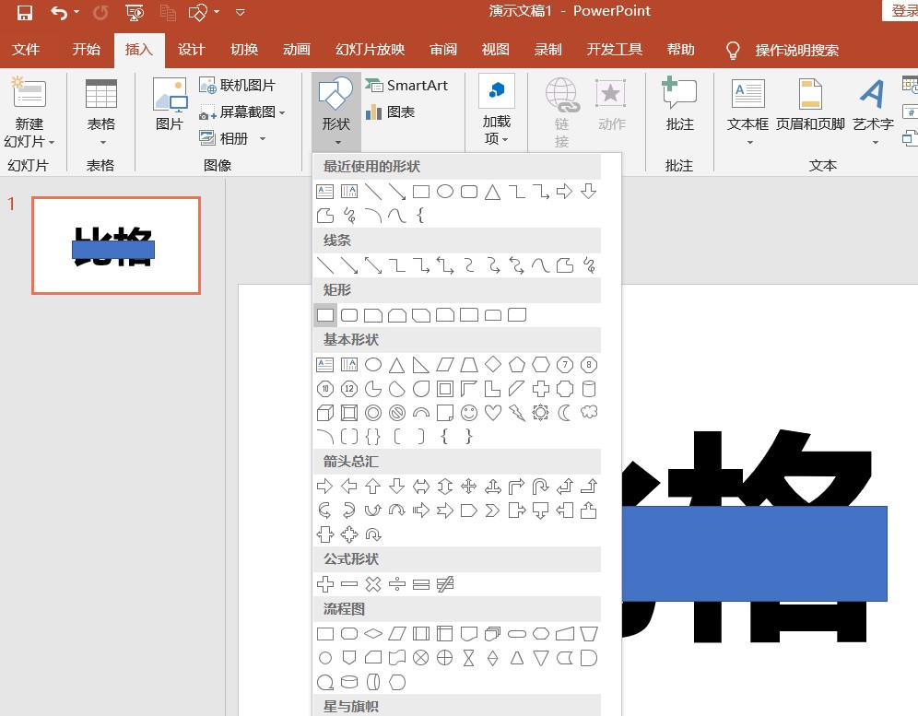Click the 图片 insert button
This screenshot has width=918, height=716.
pos(170,104)
